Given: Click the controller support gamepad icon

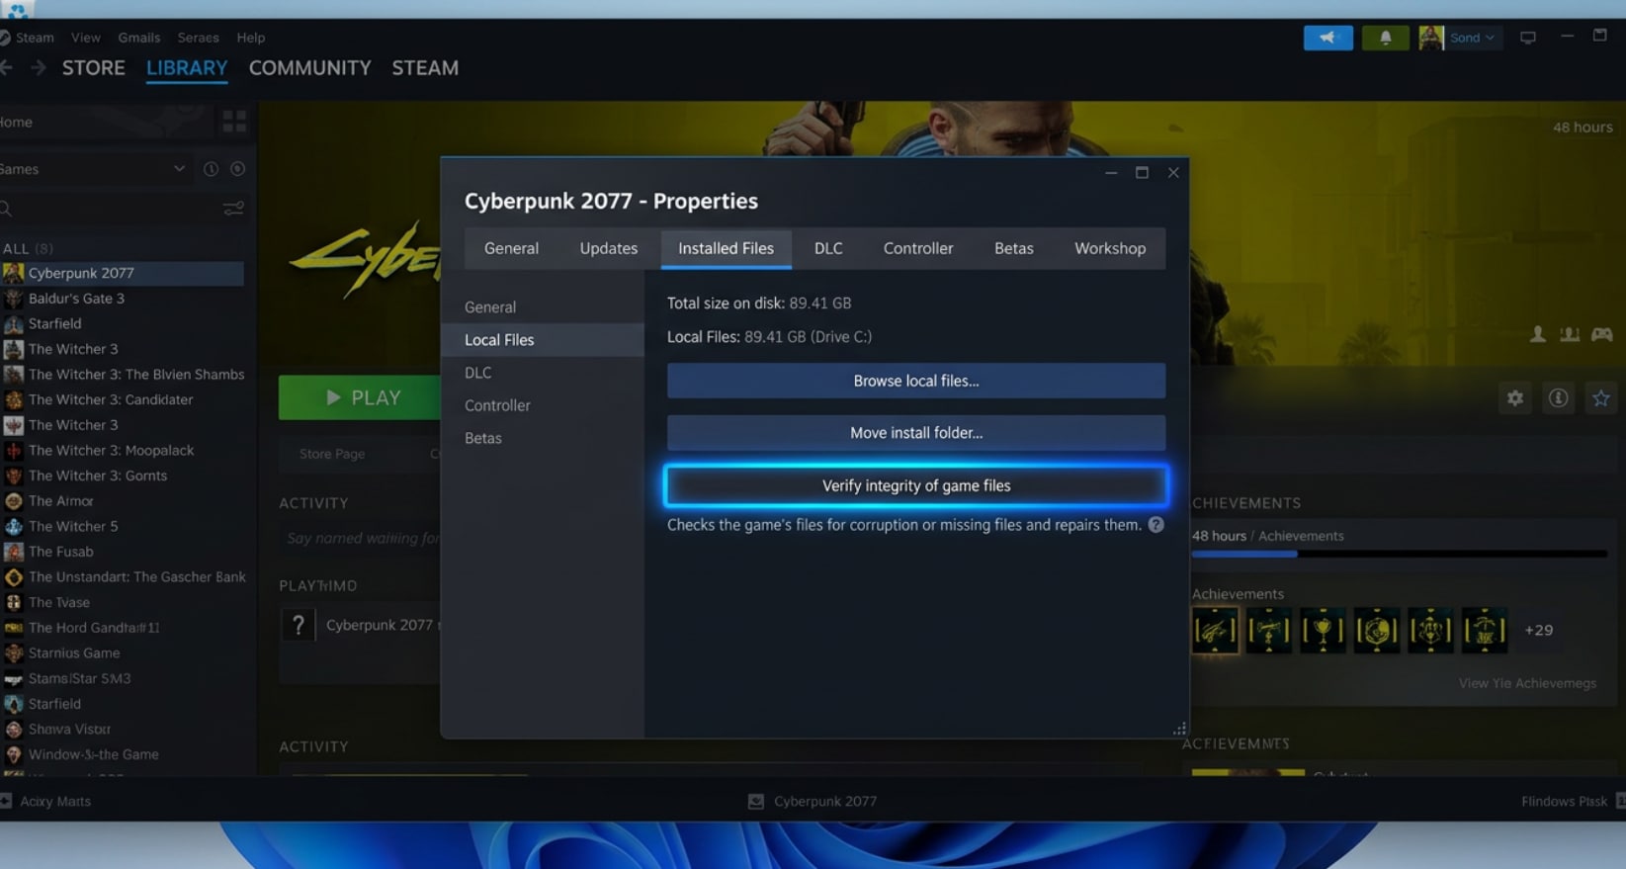Looking at the screenshot, I should (1601, 335).
